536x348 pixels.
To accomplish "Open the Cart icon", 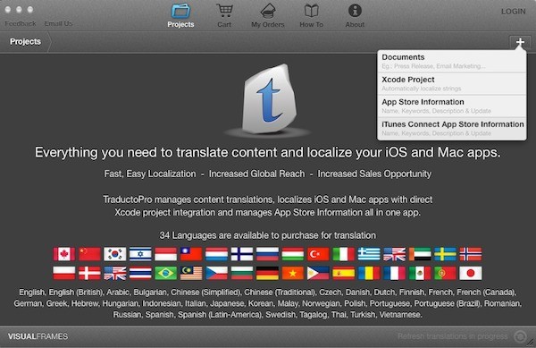I will (224, 11).
